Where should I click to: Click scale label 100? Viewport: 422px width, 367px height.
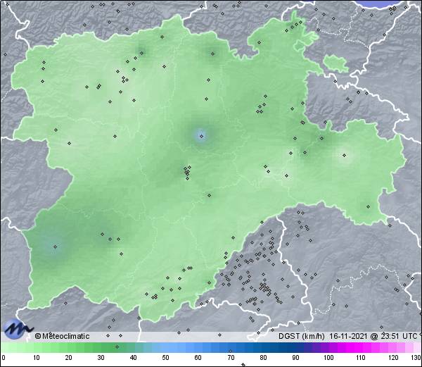[x=328, y=358]
